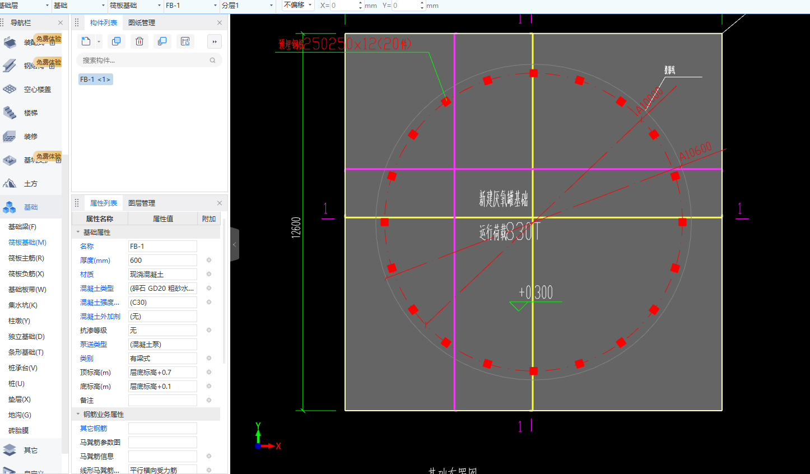The height and width of the screenshot is (474, 810).
Task: Select 条形基础(T) in navigation list
Action: tap(26, 352)
